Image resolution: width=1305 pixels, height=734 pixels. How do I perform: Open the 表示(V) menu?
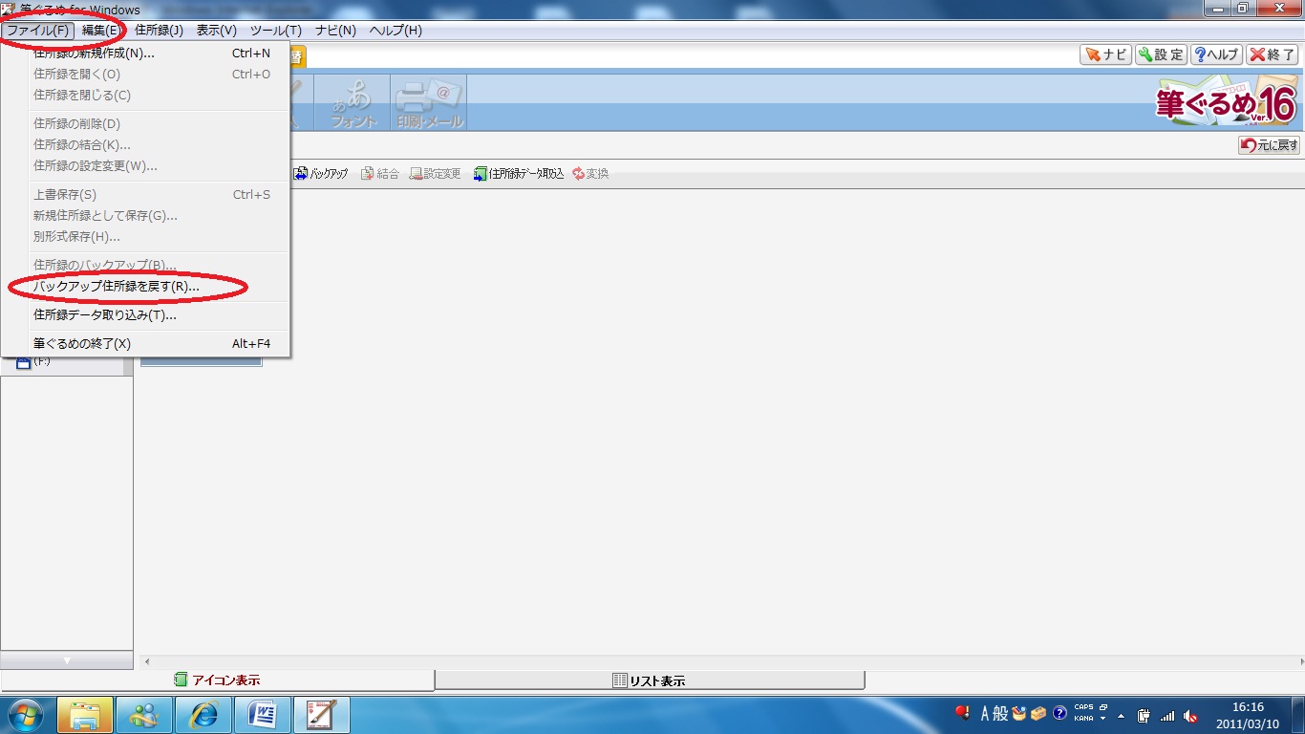(x=217, y=31)
